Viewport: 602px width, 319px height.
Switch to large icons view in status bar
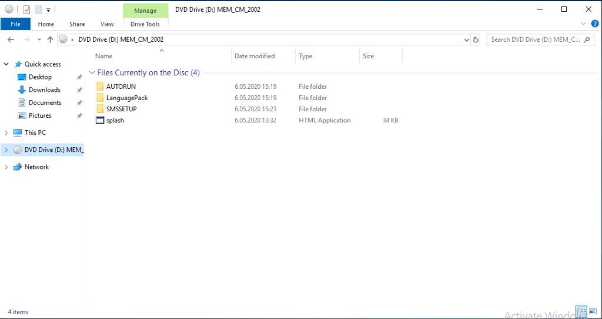(x=592, y=311)
